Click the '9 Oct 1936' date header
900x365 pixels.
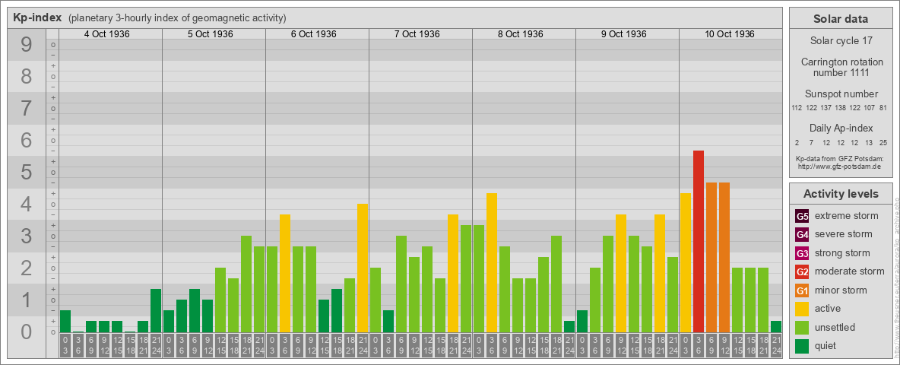(623, 34)
